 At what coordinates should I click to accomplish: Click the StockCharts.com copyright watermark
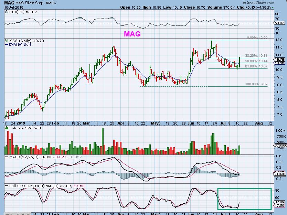tap(269, 3)
